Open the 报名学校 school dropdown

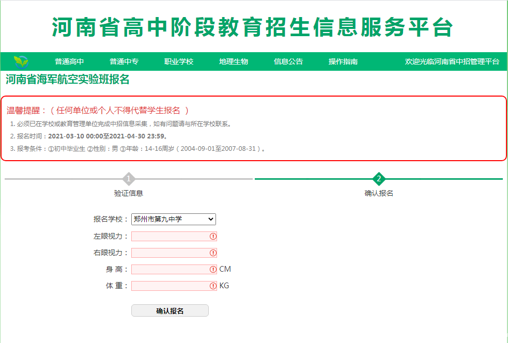point(173,220)
